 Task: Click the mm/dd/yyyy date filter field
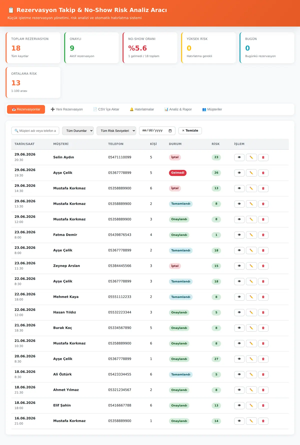(x=157, y=131)
